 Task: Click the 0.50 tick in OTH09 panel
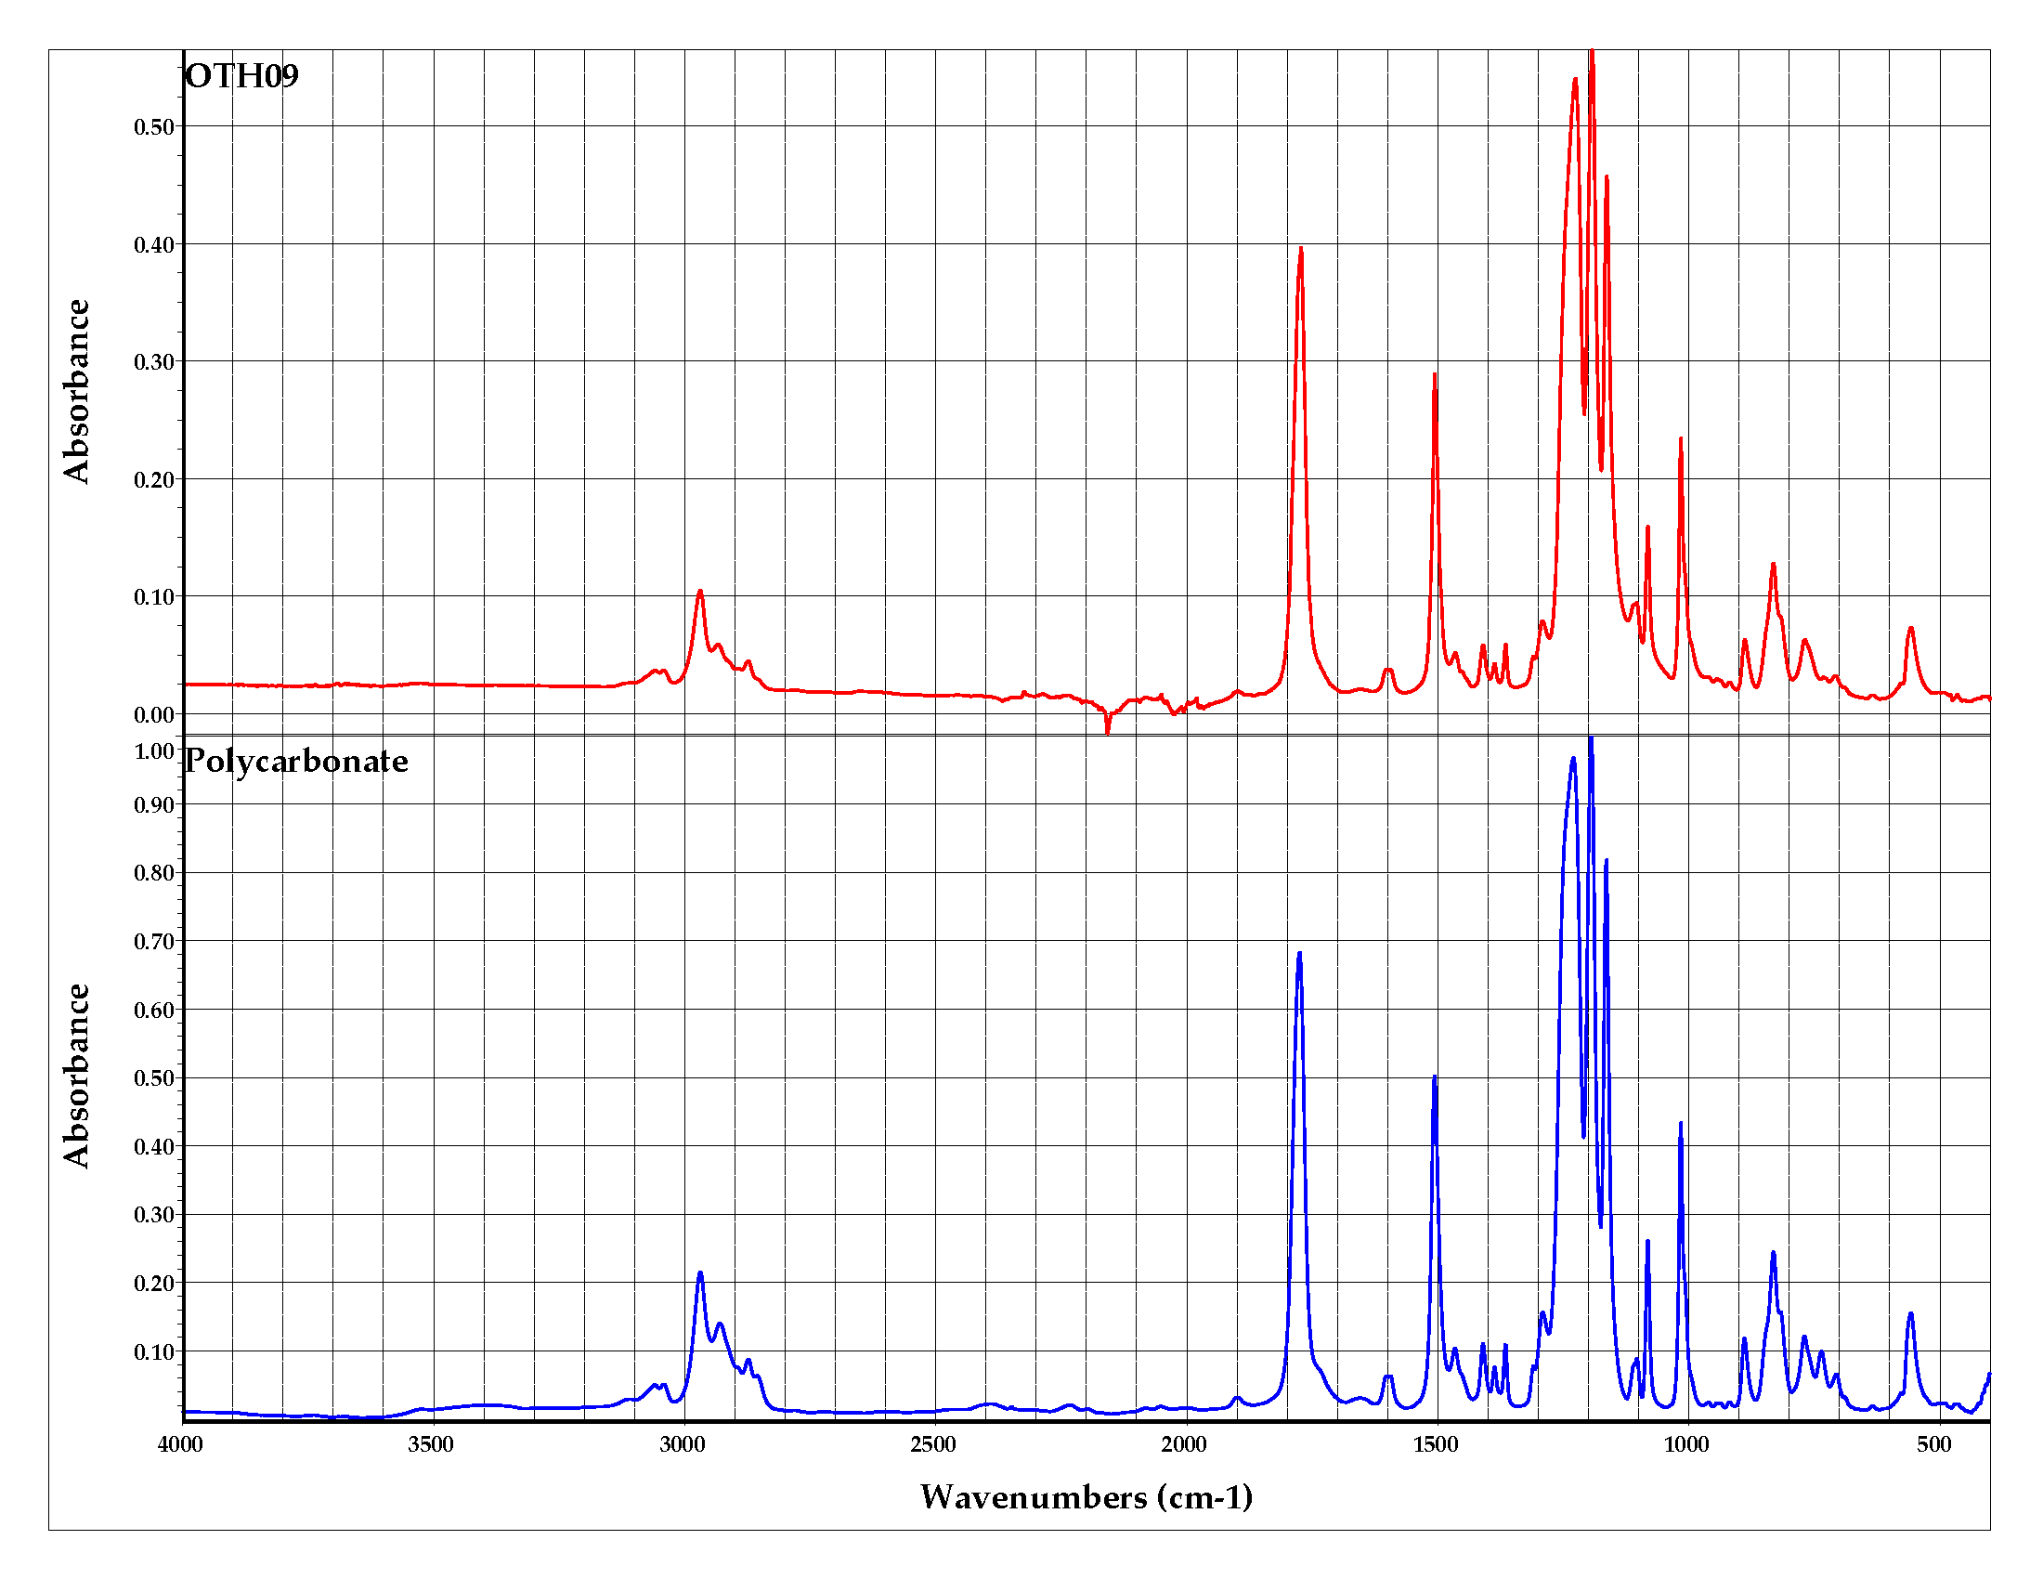pos(154,127)
